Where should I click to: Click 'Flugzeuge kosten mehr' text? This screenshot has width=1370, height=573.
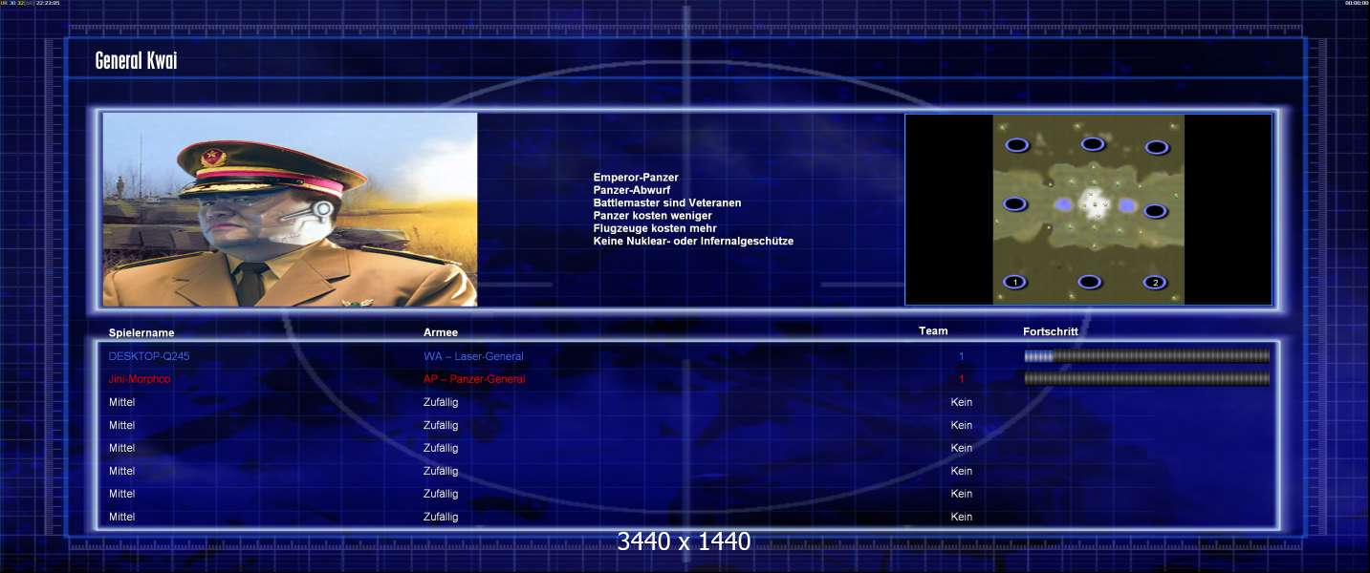tap(654, 228)
